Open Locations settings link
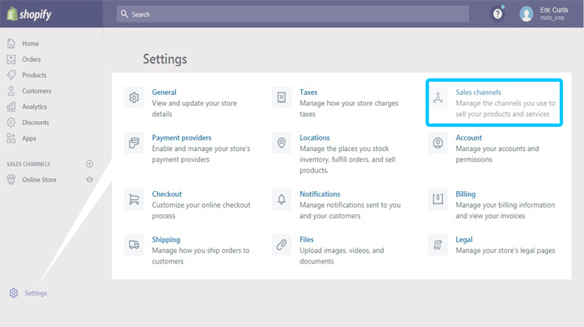The image size is (584, 327). (315, 138)
